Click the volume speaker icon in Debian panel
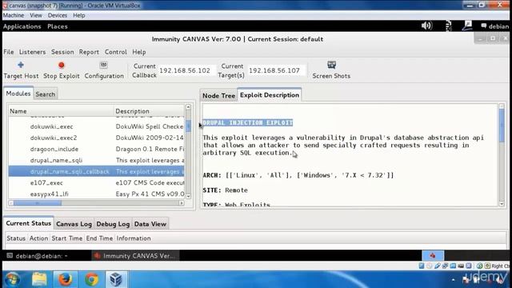The height and width of the screenshot is (288, 512). coord(426,26)
